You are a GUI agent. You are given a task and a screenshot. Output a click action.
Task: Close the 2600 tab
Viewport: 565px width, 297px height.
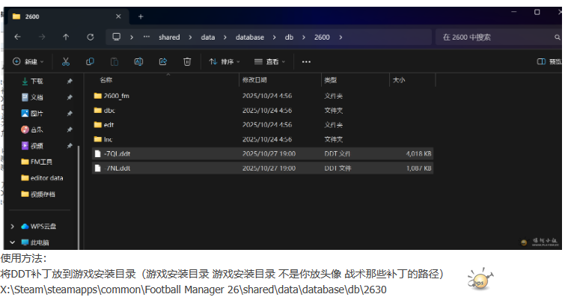118,16
